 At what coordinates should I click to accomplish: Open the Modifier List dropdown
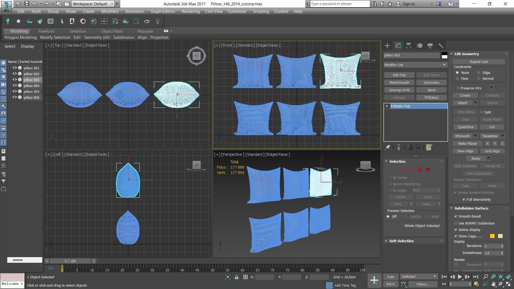point(415,65)
